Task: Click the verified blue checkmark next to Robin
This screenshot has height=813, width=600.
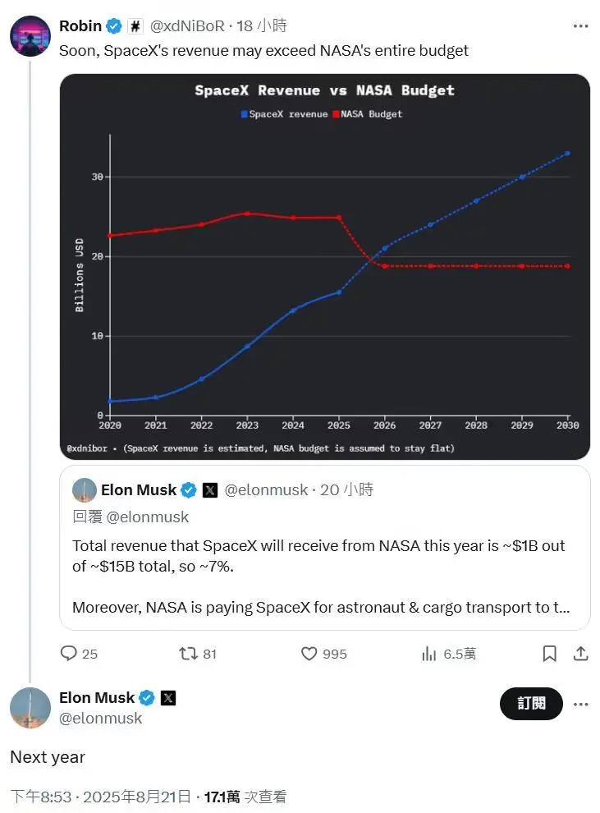Action: [x=115, y=25]
